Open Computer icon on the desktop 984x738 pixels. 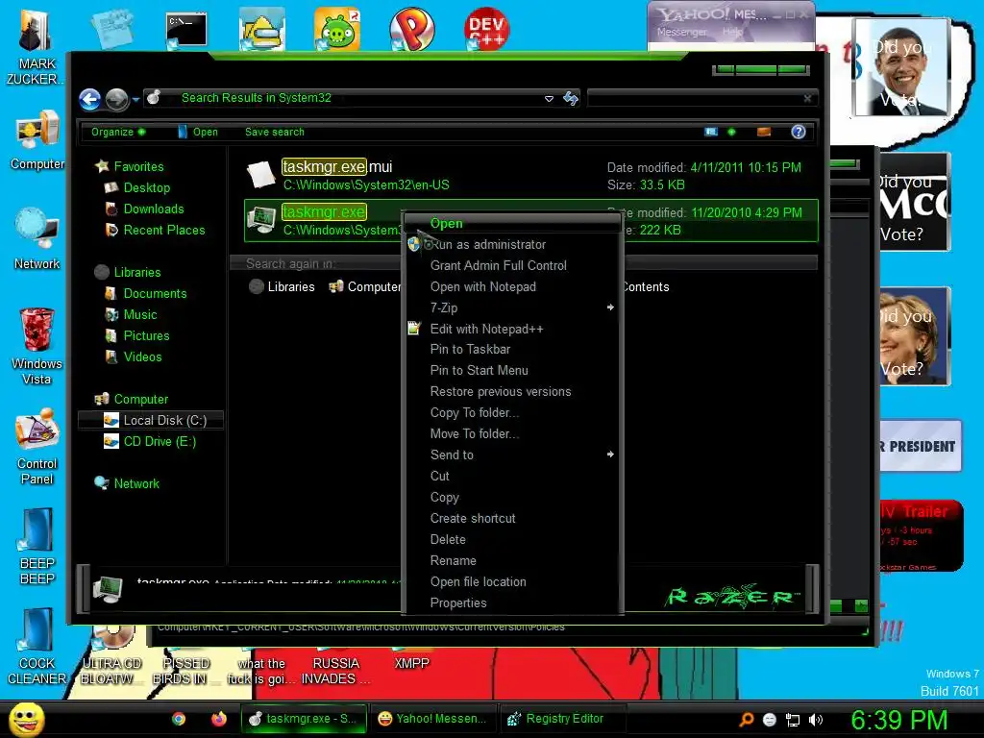pyautogui.click(x=37, y=140)
